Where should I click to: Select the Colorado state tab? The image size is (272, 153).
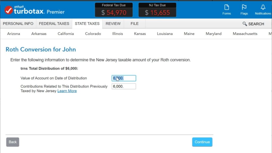[93, 34]
